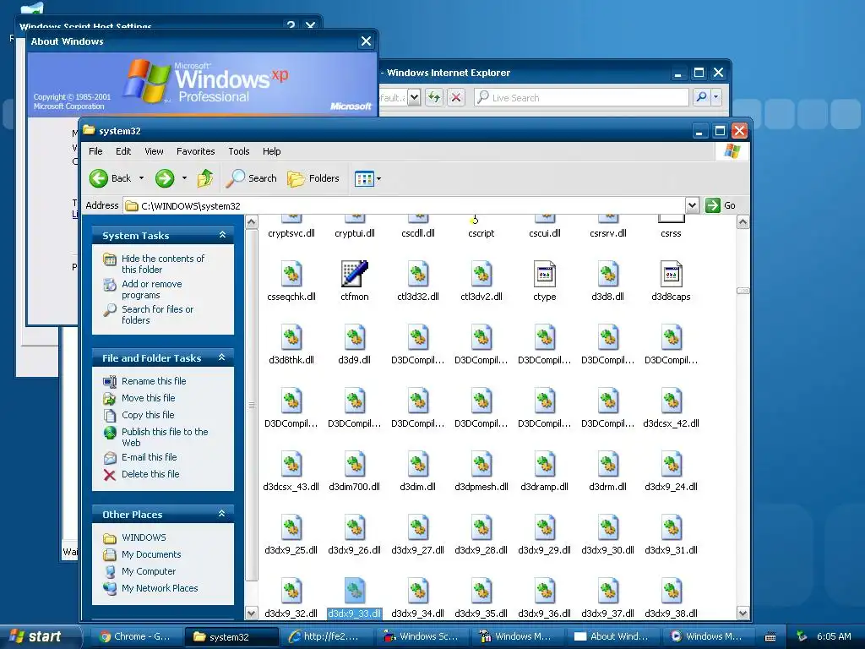
Task: Open the Search pane magnifier
Action: [236, 178]
